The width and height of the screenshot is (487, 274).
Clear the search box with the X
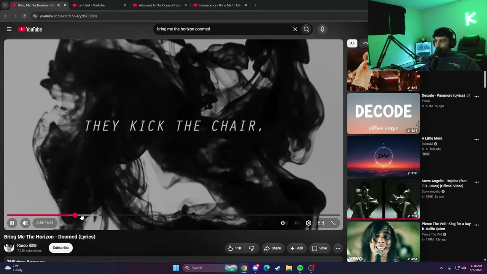tap(295, 29)
